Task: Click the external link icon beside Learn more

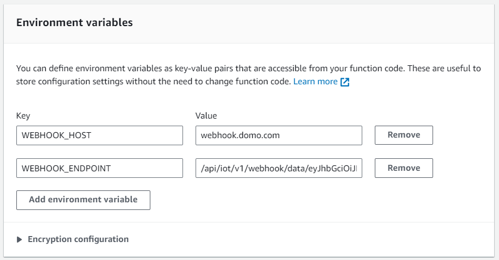Action: (x=345, y=82)
